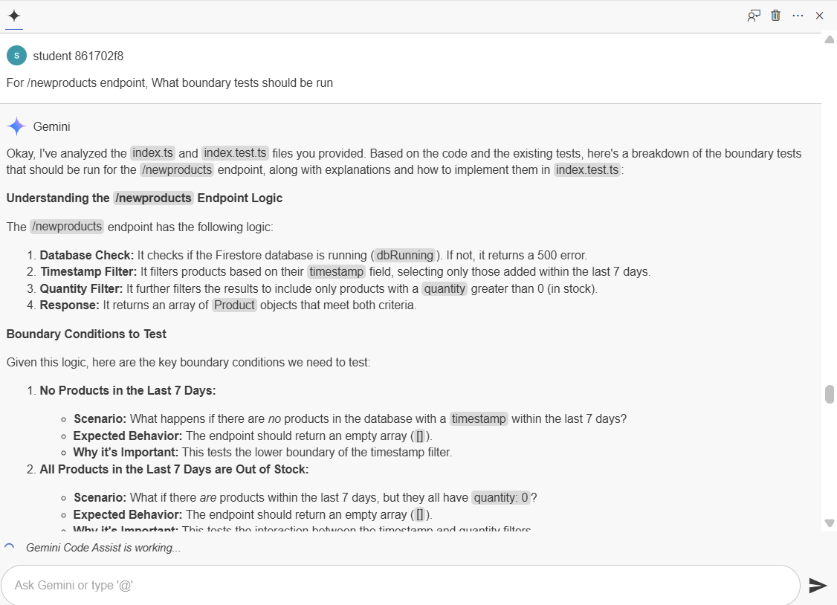Open the index.ts file chip

(152, 153)
